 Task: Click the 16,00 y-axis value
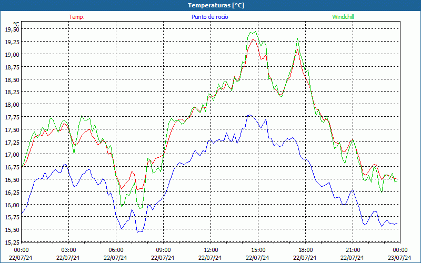pyautogui.click(x=12, y=205)
